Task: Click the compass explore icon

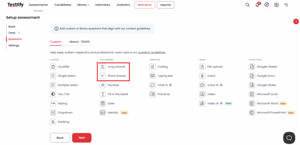Action: (x=267, y=5)
